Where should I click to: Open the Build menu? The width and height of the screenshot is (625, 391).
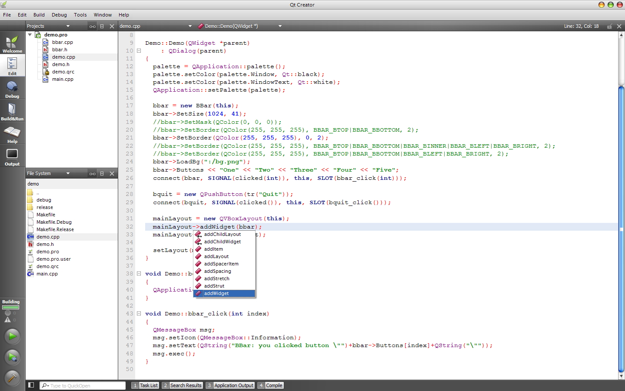coord(39,15)
